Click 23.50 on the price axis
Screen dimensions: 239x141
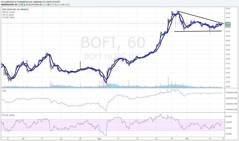[x=228, y=8]
